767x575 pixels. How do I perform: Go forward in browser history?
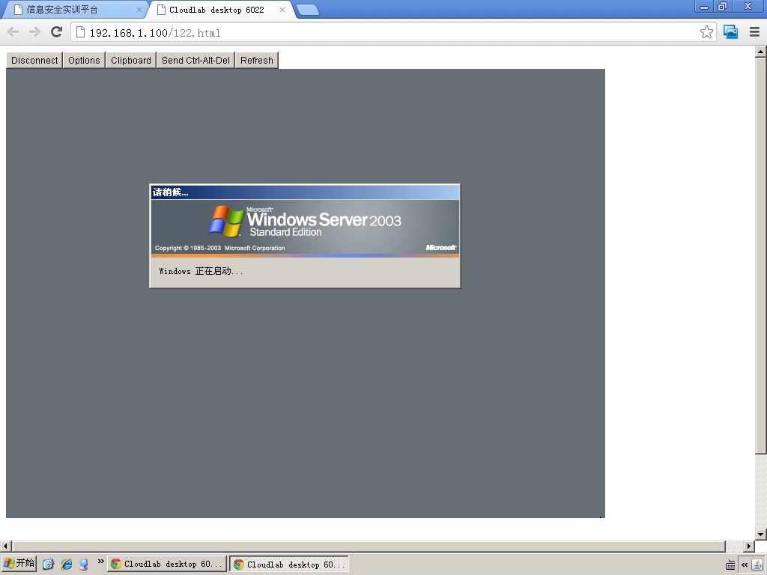point(34,32)
